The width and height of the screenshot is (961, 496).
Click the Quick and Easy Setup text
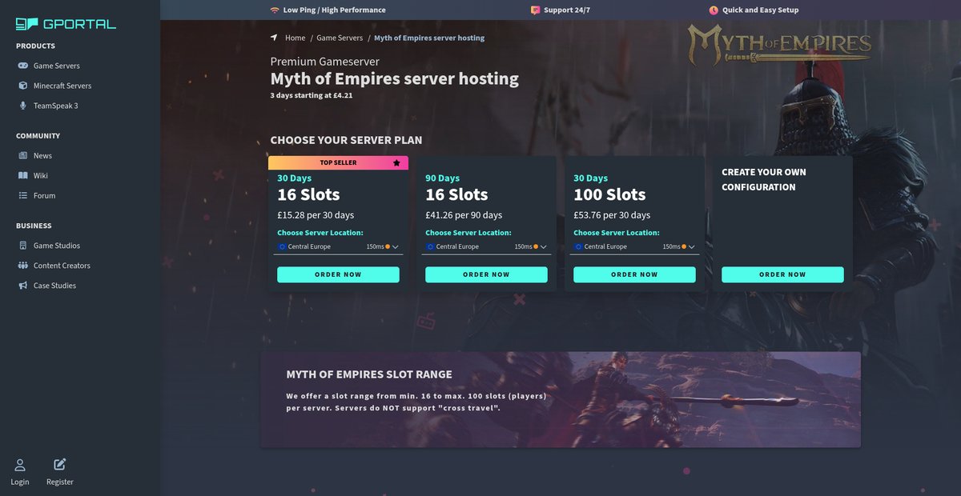coord(761,10)
